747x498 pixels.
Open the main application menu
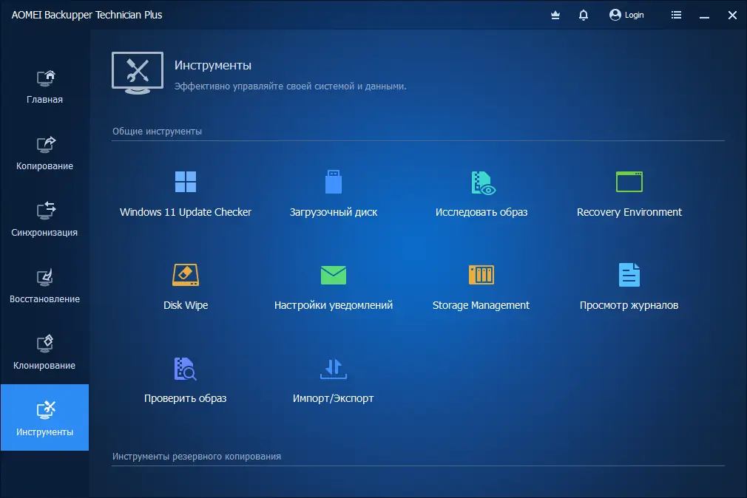tap(676, 15)
